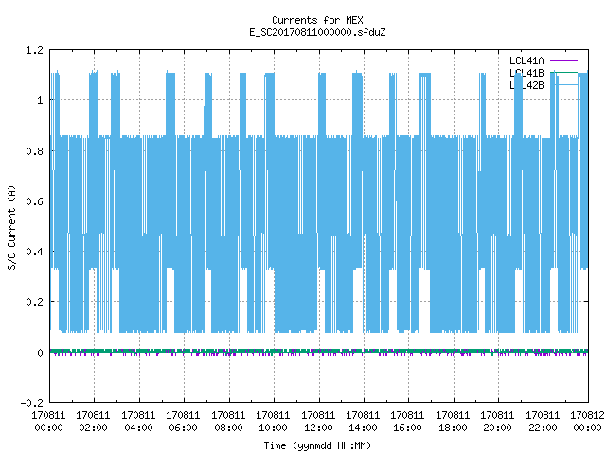The height and width of the screenshot is (454, 606).
Task: Click the x-axis tick '170811 22:00'
Action: pos(543,422)
